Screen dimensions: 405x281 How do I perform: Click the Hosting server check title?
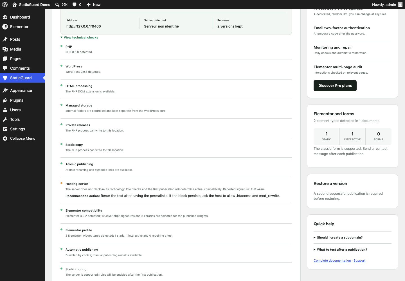(77, 184)
